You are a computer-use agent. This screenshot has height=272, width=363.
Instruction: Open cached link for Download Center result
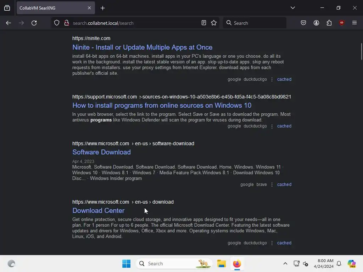284,243
